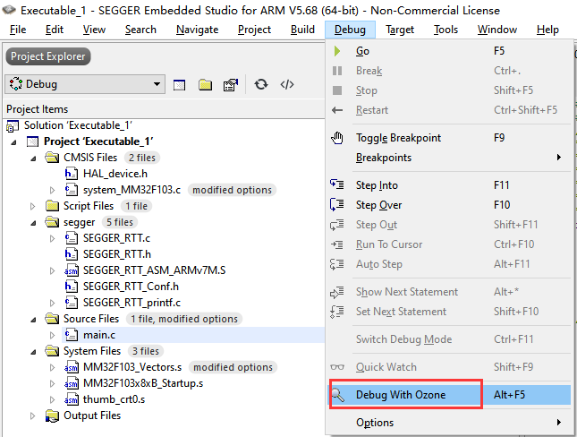
Task: Click the refresh arrows toolbar icon
Action: pos(261,84)
